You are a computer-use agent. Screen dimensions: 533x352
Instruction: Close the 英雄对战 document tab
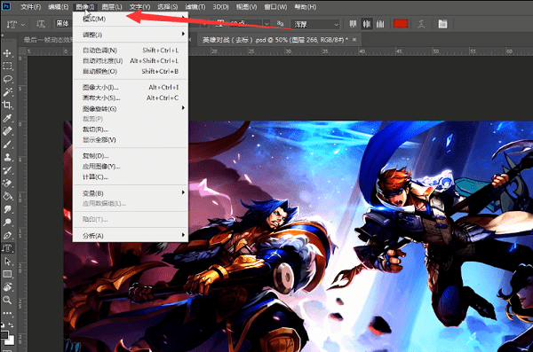click(354, 40)
